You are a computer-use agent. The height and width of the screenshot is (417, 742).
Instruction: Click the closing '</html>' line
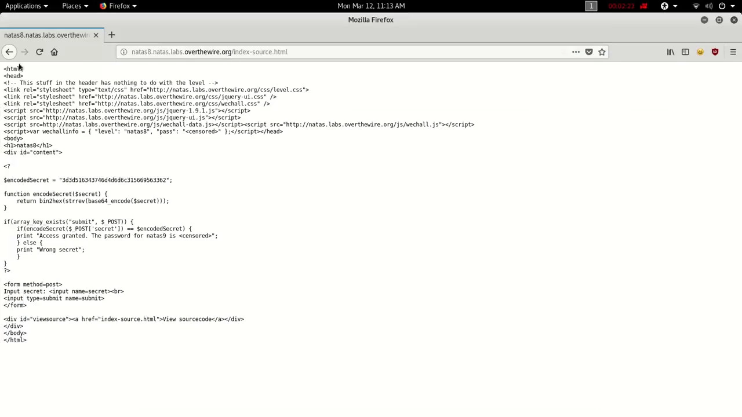click(15, 340)
